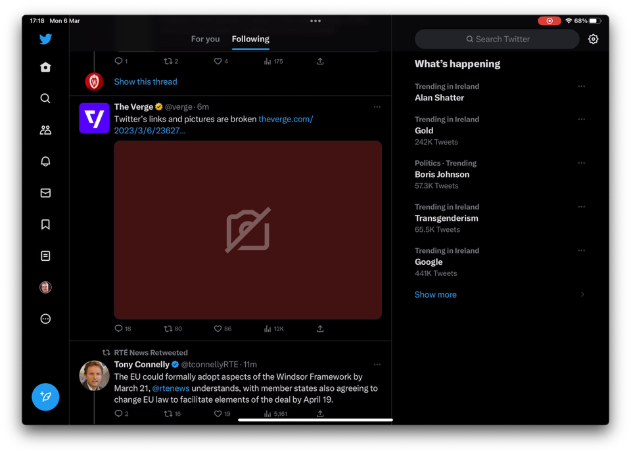Screen dimensions: 631x454
Task: Switch to the For you tab
Action: pos(205,39)
